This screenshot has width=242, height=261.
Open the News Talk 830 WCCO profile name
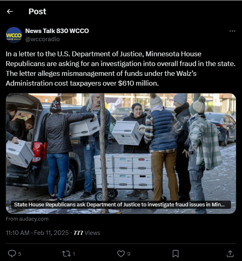point(57,31)
